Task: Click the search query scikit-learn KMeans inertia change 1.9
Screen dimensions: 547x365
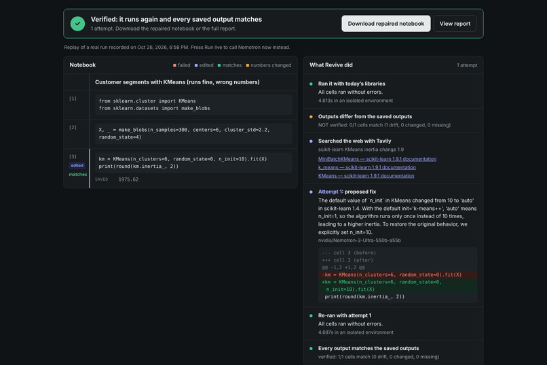Action: 361,150
